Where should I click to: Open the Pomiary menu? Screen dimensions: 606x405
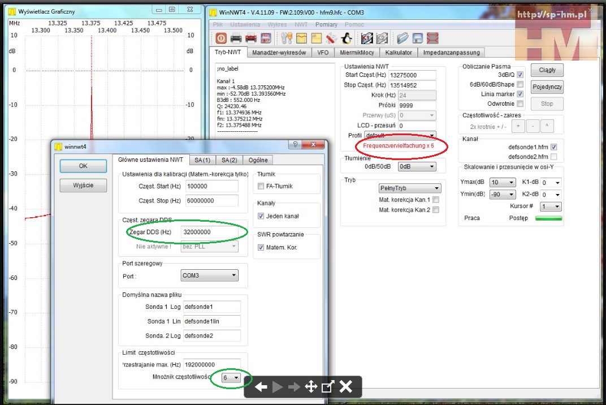click(x=326, y=25)
